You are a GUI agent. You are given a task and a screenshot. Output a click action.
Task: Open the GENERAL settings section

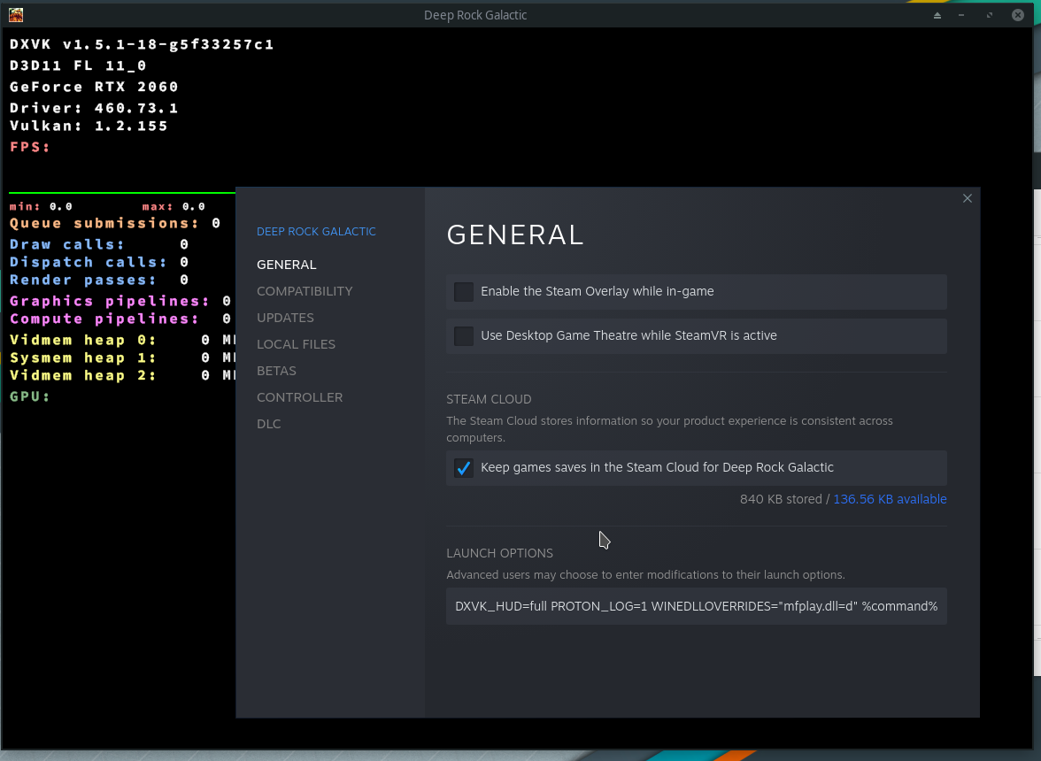(x=286, y=265)
